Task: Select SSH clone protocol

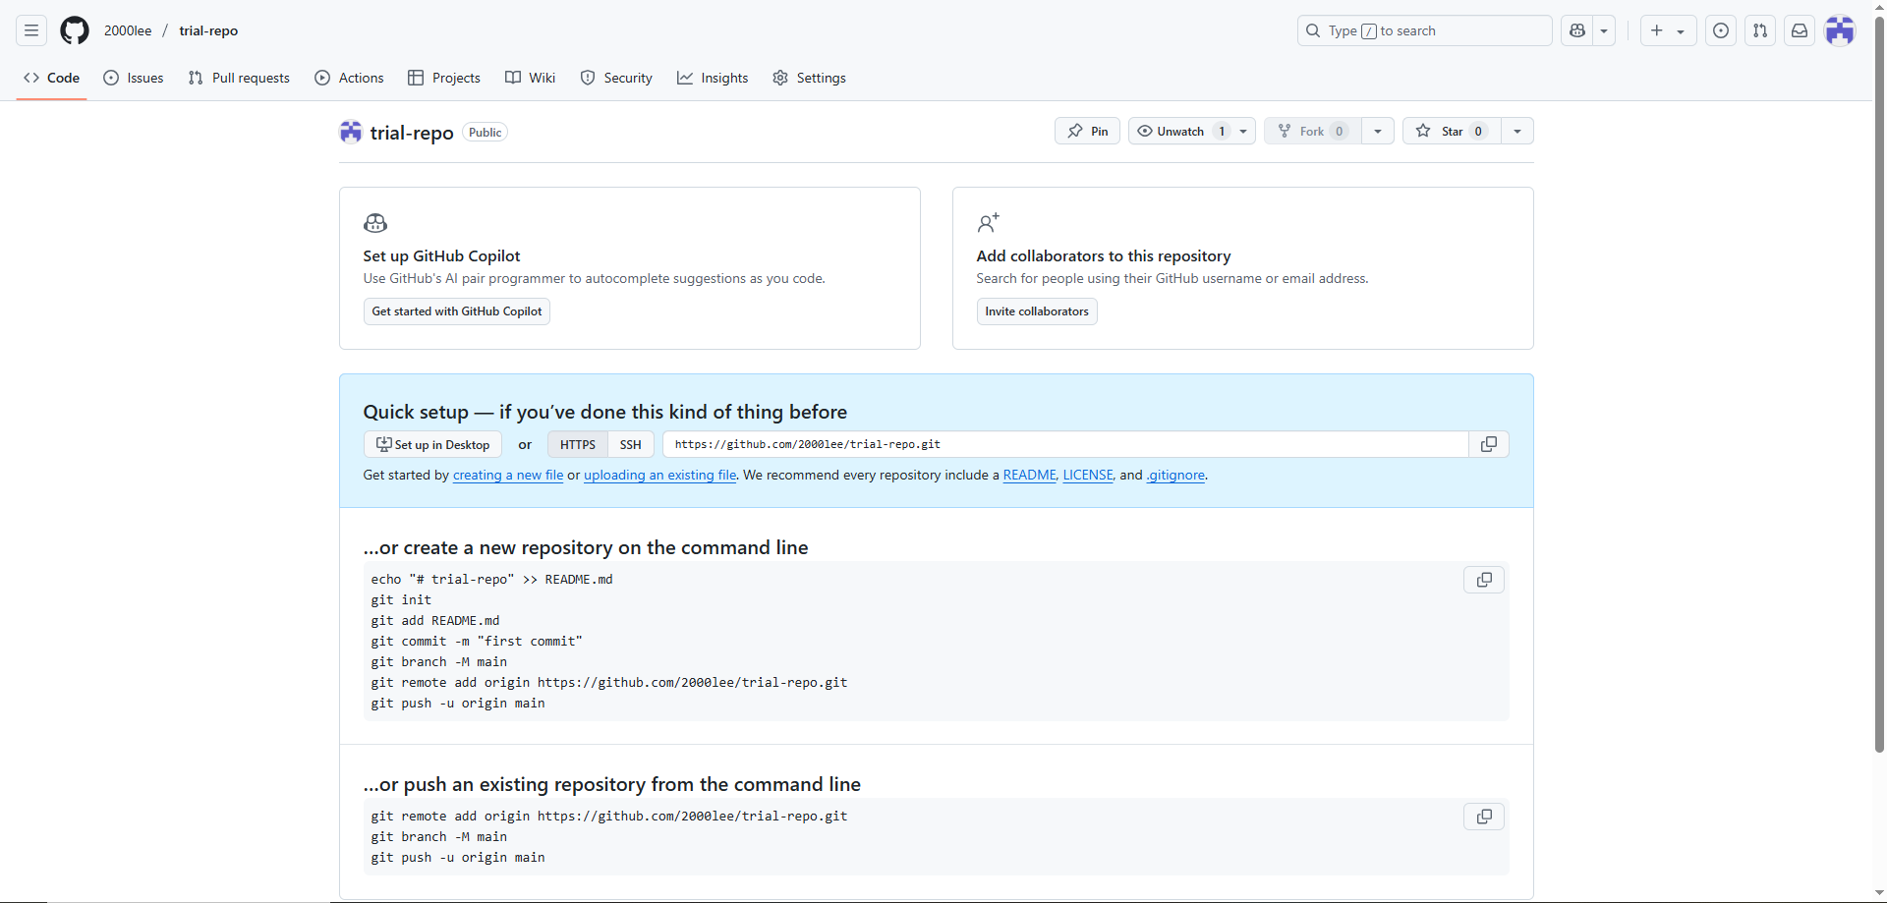Action: click(x=631, y=444)
